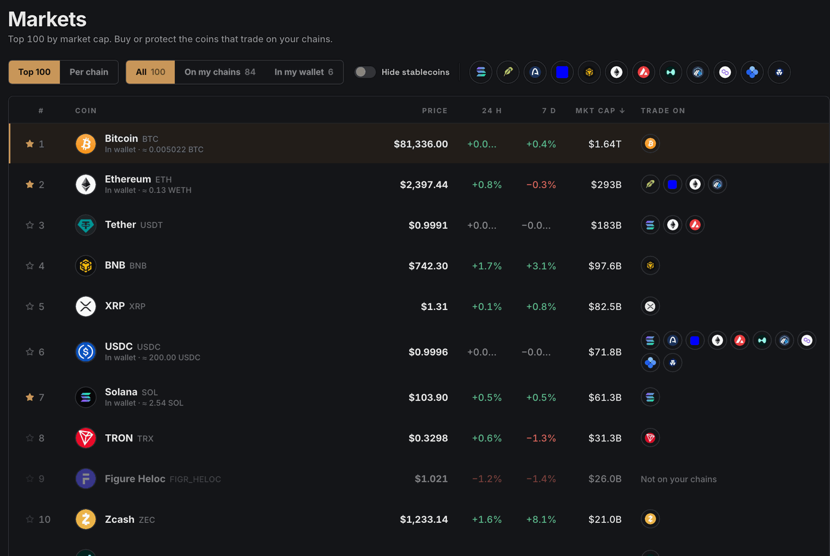Filter by the blue four-petal chain icon
The height and width of the screenshot is (556, 830).
pyautogui.click(x=752, y=72)
